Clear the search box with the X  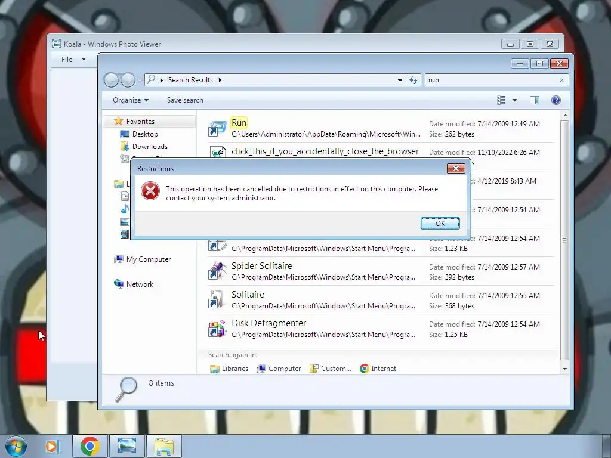click(x=561, y=81)
